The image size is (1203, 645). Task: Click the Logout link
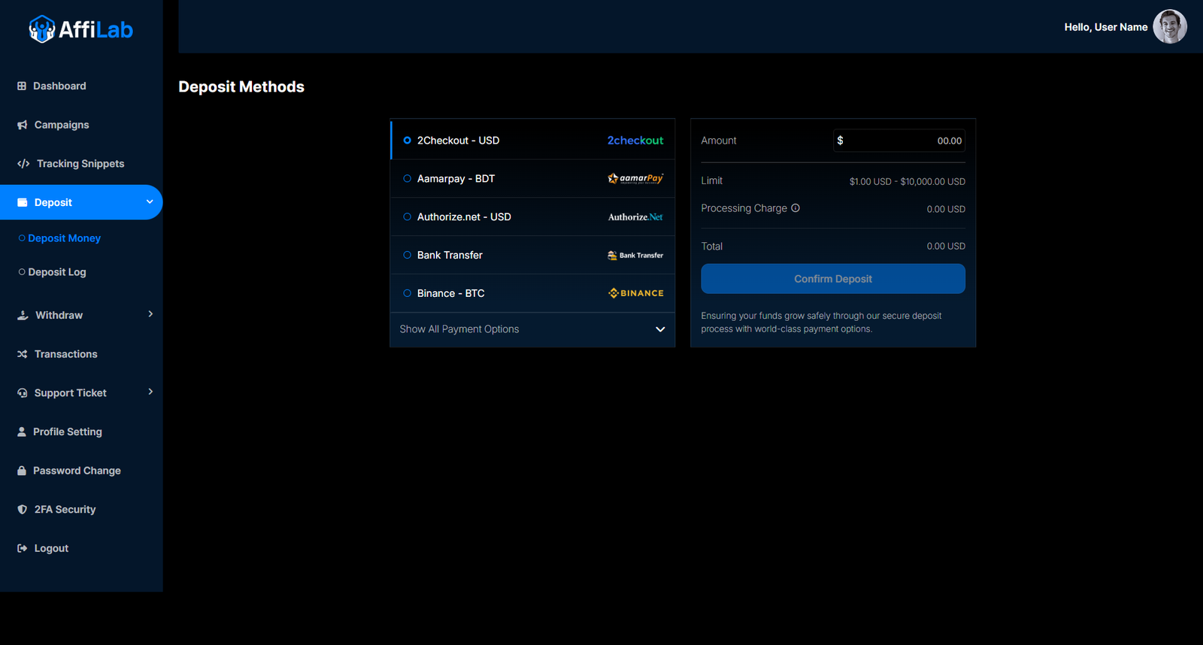point(51,549)
